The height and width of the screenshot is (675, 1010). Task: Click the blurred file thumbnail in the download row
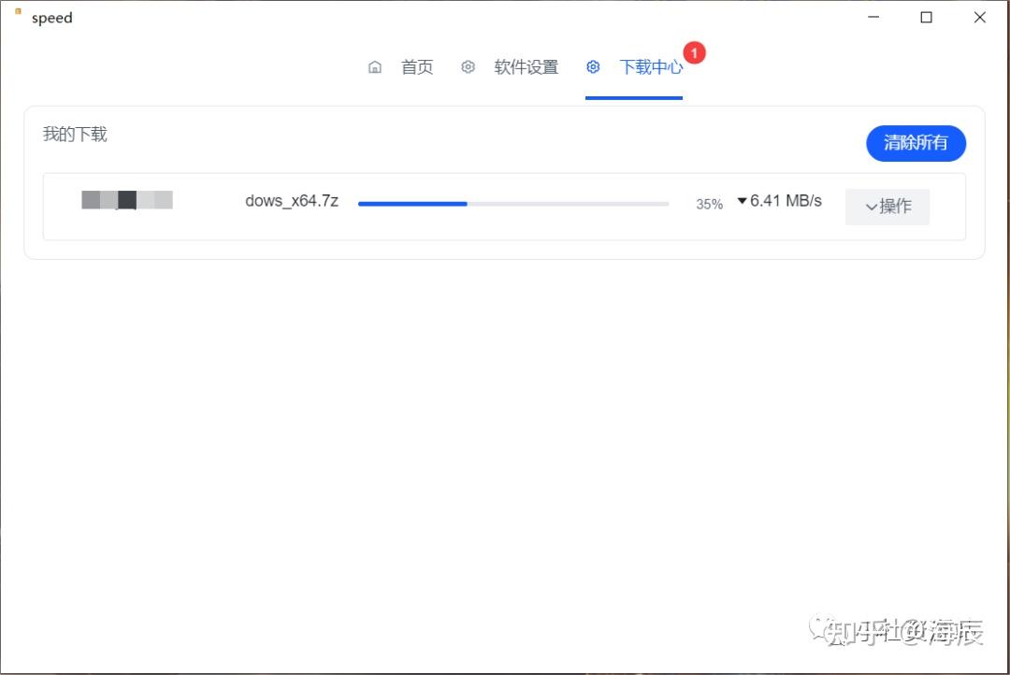[127, 200]
